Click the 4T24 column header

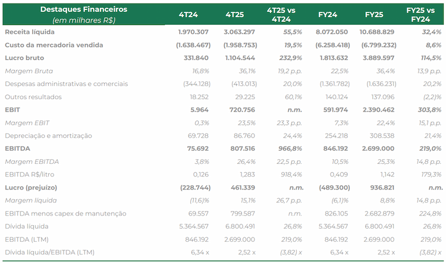click(188, 14)
